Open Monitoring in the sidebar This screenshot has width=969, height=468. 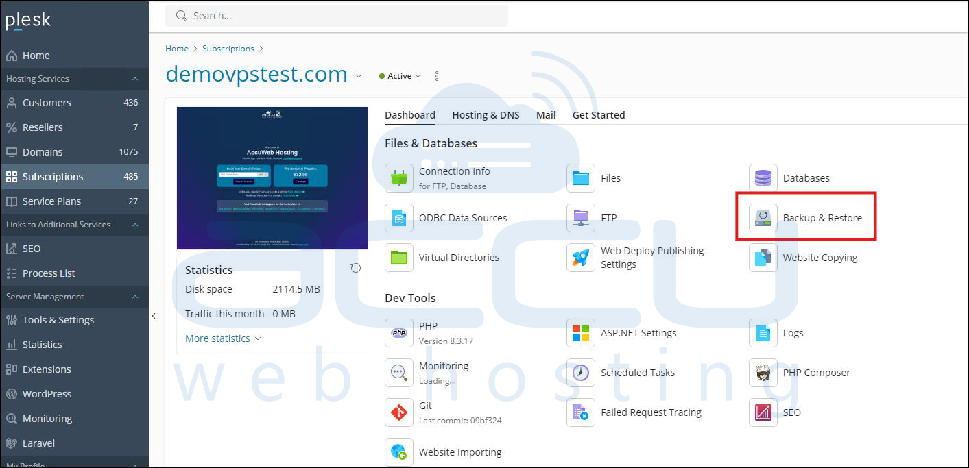pos(74,419)
